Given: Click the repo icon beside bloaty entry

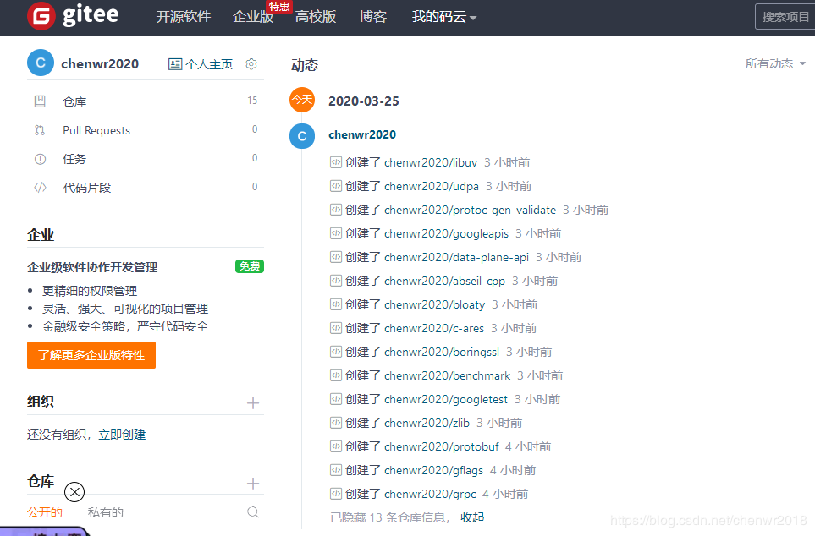Looking at the screenshot, I should [336, 304].
